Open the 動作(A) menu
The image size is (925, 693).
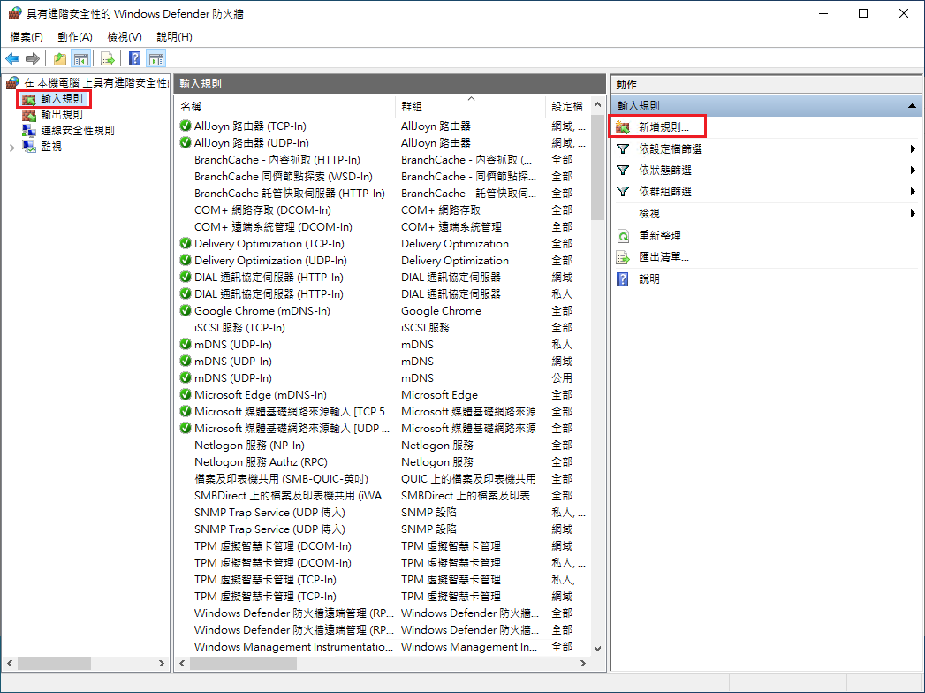point(75,36)
